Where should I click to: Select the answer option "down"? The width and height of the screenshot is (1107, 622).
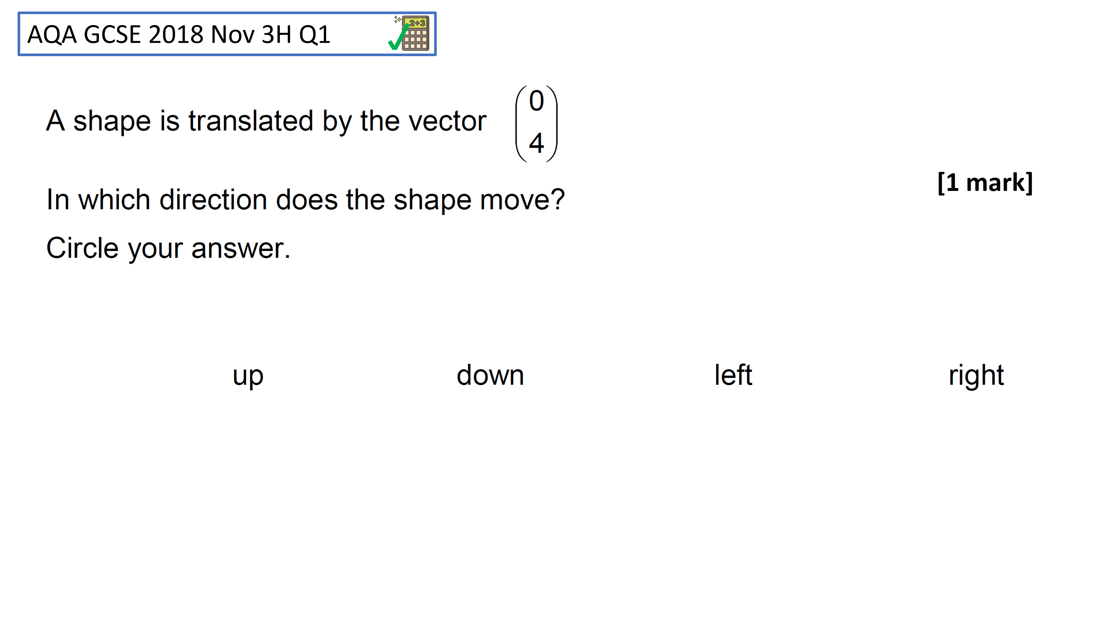[x=490, y=375]
